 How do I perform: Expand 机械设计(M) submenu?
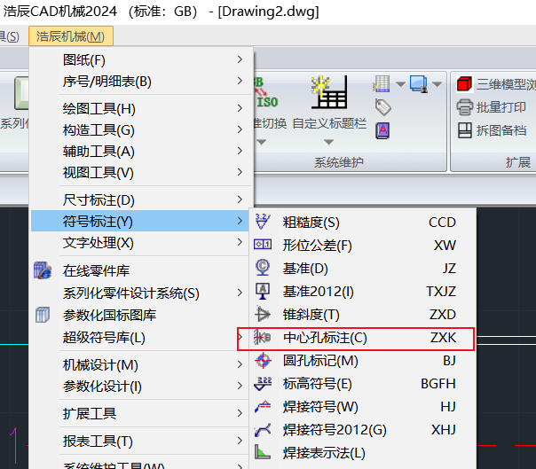[100, 365]
